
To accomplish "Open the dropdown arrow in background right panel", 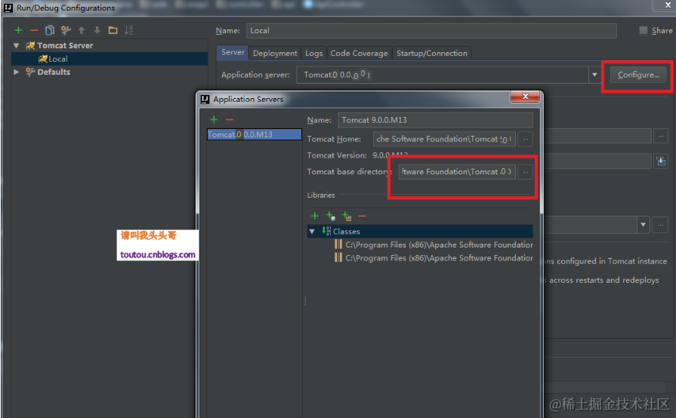I will (x=644, y=225).
